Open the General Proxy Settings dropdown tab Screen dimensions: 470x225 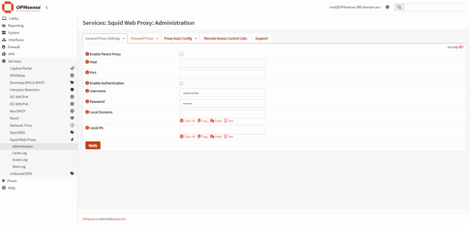click(105, 38)
